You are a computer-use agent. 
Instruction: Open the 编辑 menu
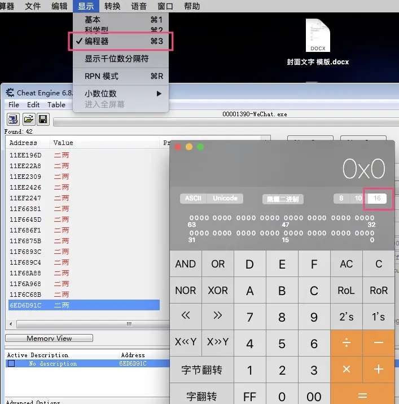(x=59, y=6)
